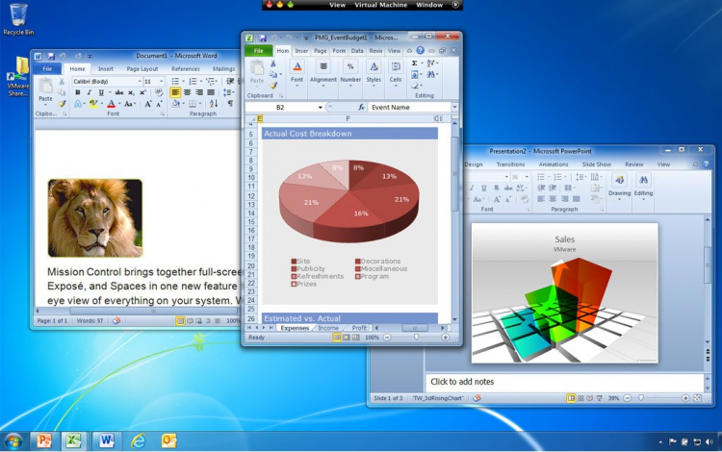This screenshot has width=722, height=452.
Task: Apply strikethrough in Word's Font group
Action: (x=118, y=92)
